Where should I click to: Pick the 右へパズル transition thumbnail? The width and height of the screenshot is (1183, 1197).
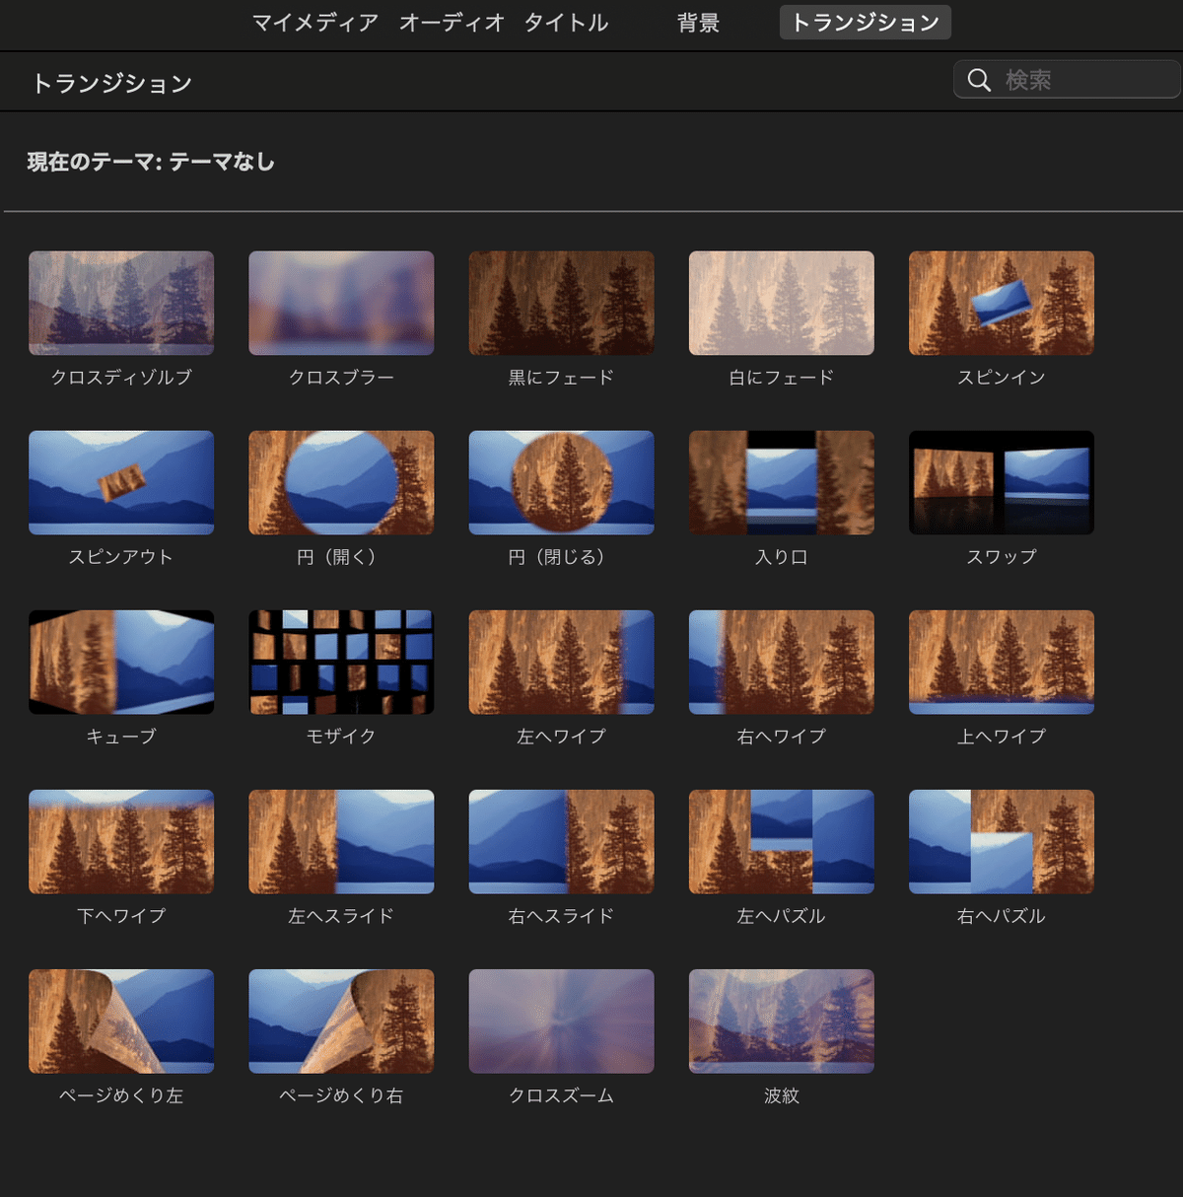pyautogui.click(x=1001, y=841)
